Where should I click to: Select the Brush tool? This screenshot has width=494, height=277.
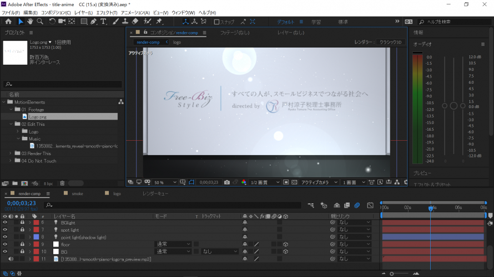(x=115, y=22)
